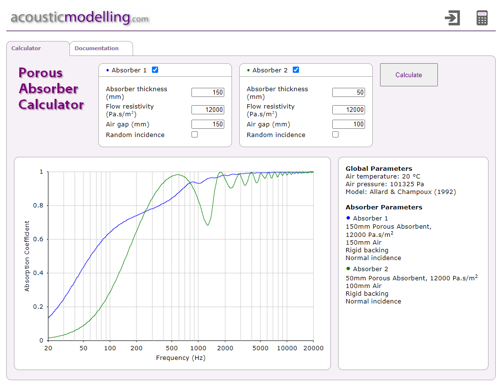Open the calculator icon in header
The height and width of the screenshot is (385, 503).
pyautogui.click(x=482, y=18)
